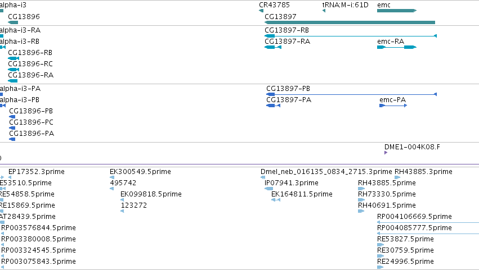
Task: Click the CG13897-RA transcript glyph
Action: coord(273,47)
